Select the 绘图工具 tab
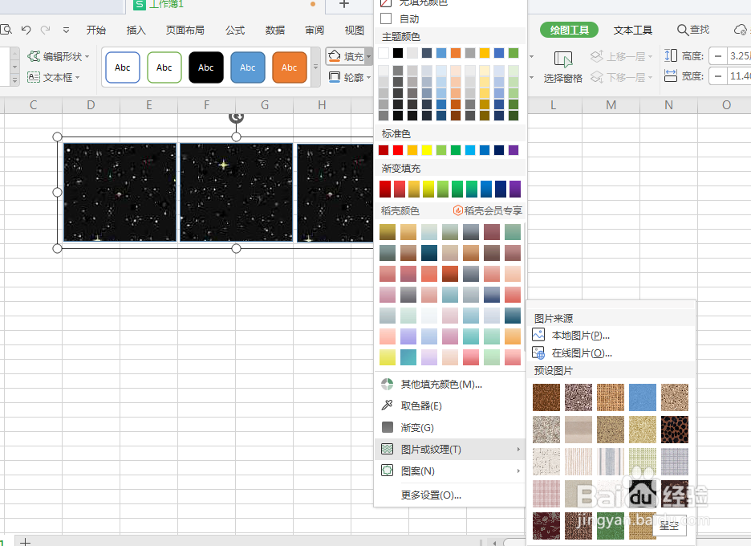 click(x=569, y=31)
